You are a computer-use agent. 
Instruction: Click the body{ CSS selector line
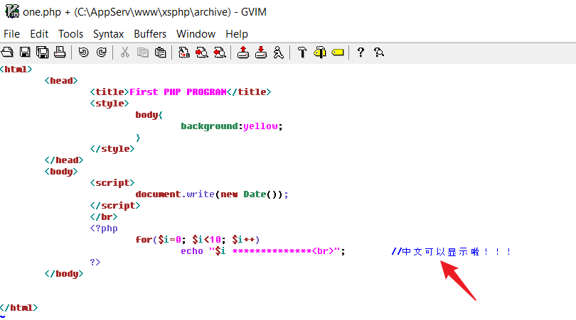149,115
